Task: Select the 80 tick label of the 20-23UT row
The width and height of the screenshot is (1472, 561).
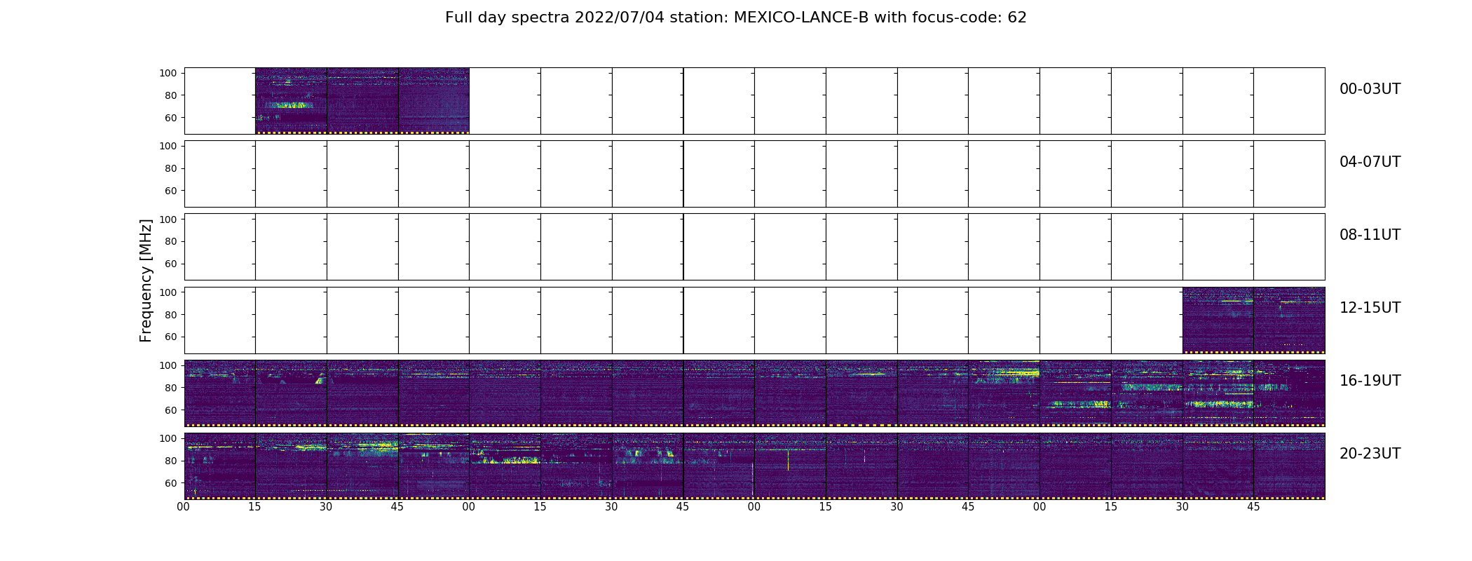Action: coord(172,460)
